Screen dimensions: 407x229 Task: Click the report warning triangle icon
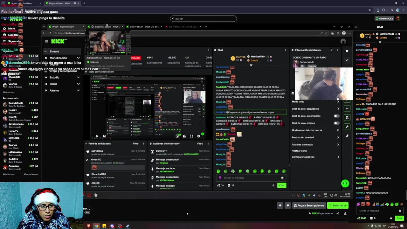[x=345, y=213]
